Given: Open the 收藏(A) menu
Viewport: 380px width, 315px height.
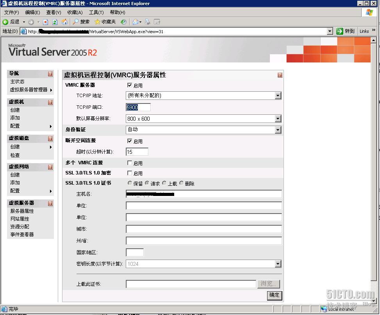Looking at the screenshot, I should coord(75,12).
